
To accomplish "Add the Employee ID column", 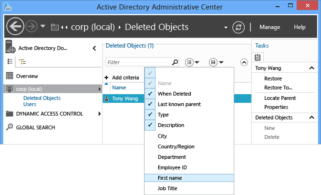I will [189, 167].
